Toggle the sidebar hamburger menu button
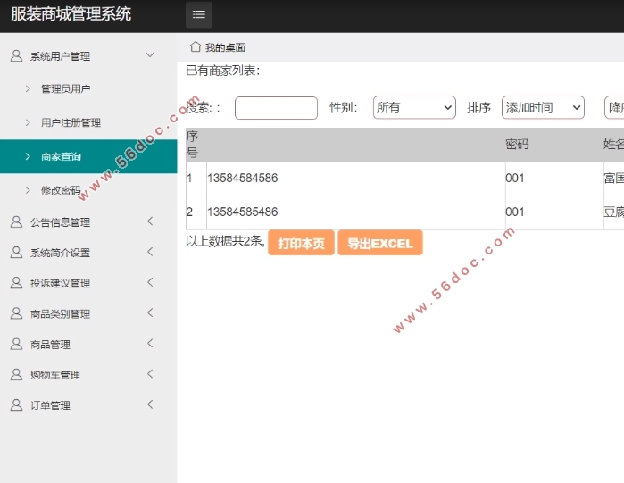Image resolution: width=624 pixels, height=483 pixels. 199,14
